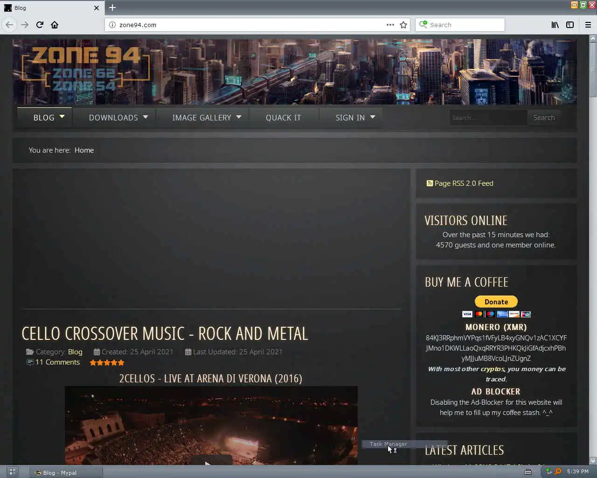This screenshot has width=597, height=478.
Task: Open the BLOG menu item
Action: point(44,118)
